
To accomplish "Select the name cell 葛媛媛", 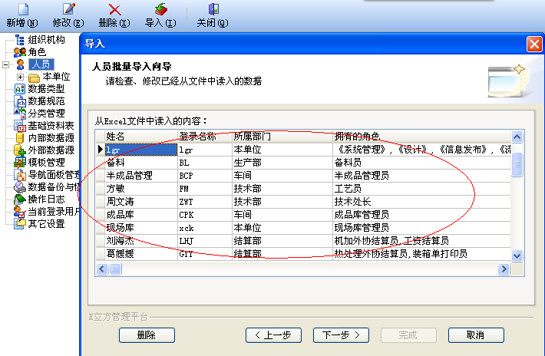I will (x=141, y=254).
